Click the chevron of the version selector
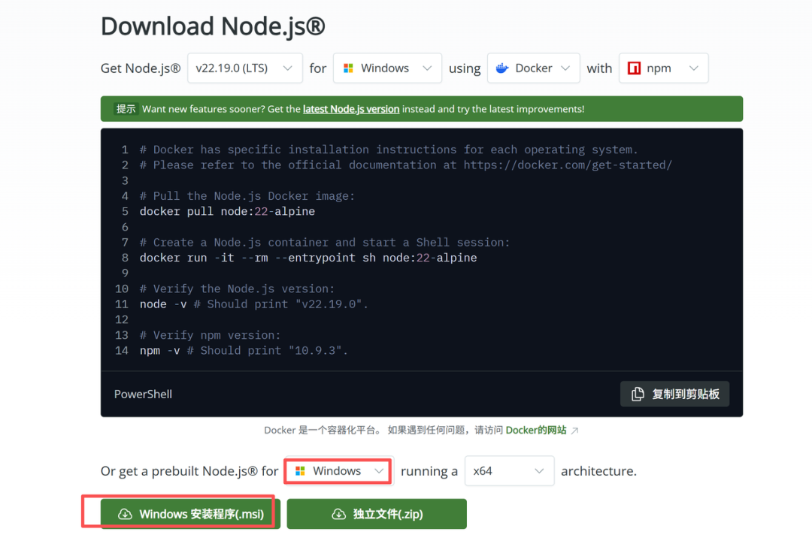812x553 pixels. click(288, 68)
